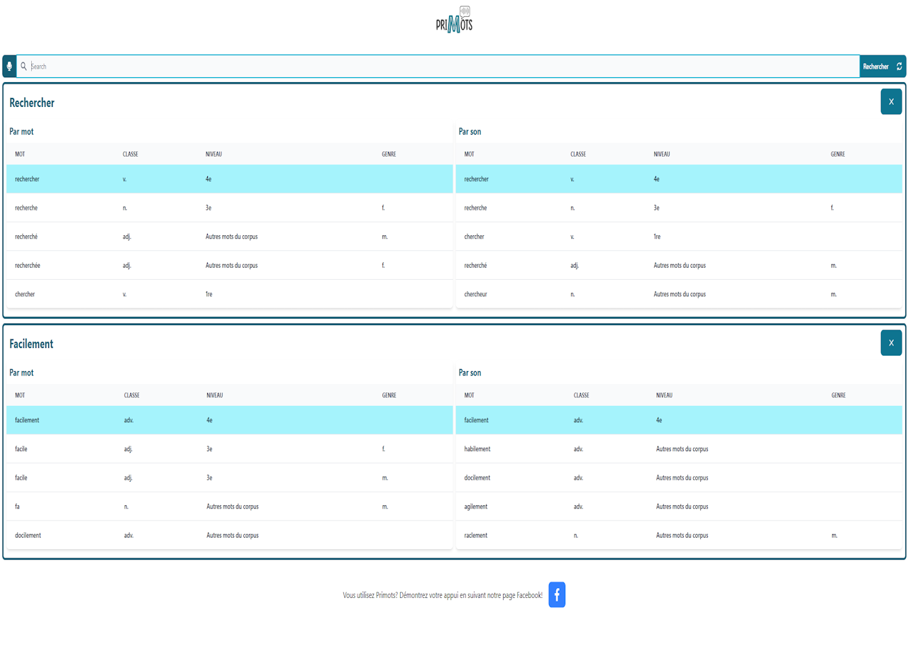The height and width of the screenshot is (661, 908).
Task: Click highlighted "facilement" row under Par mot
Action: pyautogui.click(x=27, y=420)
